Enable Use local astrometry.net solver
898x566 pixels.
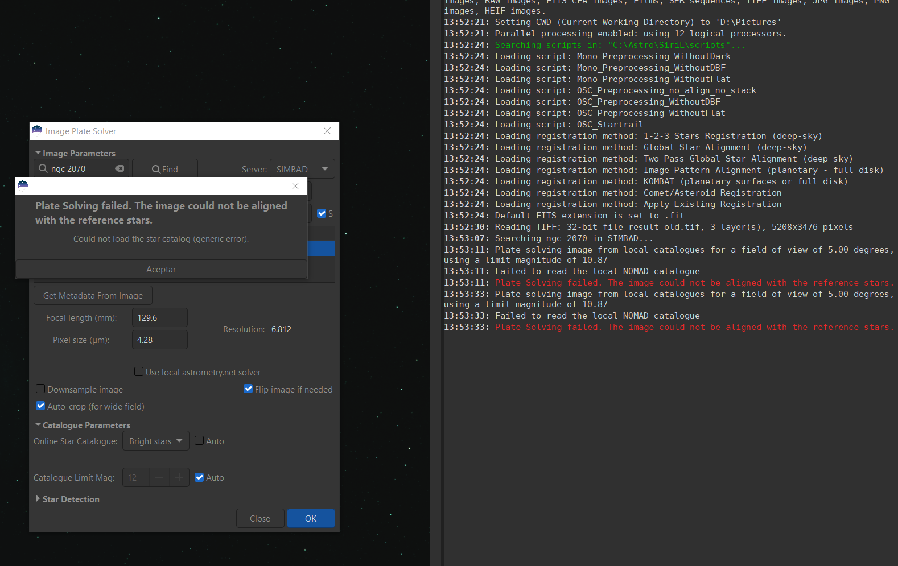139,372
